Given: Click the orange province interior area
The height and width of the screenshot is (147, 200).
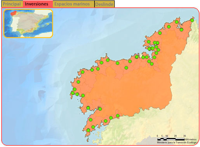Looking at the screenshot, I should 129,90.
